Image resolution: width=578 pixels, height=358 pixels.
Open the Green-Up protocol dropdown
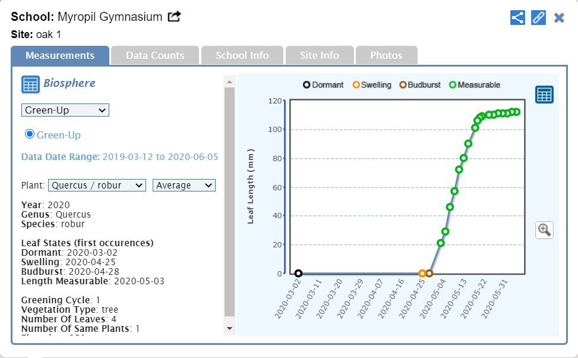[x=65, y=110]
